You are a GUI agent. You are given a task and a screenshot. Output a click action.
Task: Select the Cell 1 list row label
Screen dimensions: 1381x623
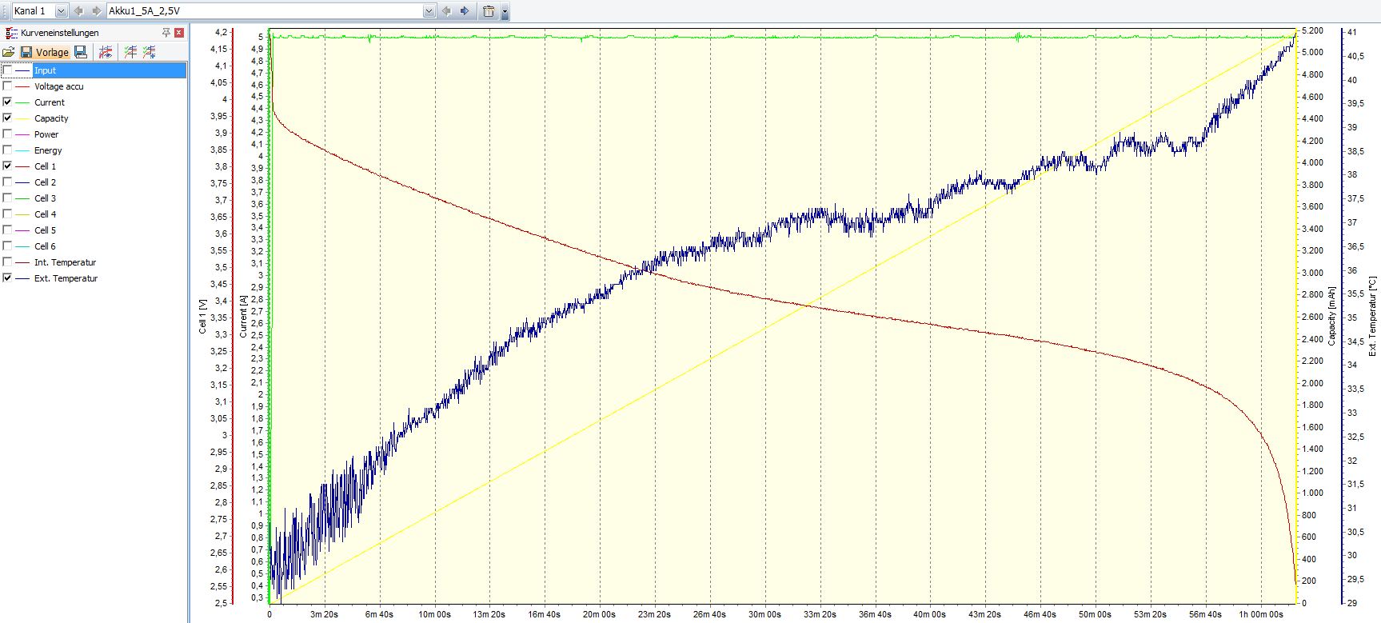tap(45, 166)
